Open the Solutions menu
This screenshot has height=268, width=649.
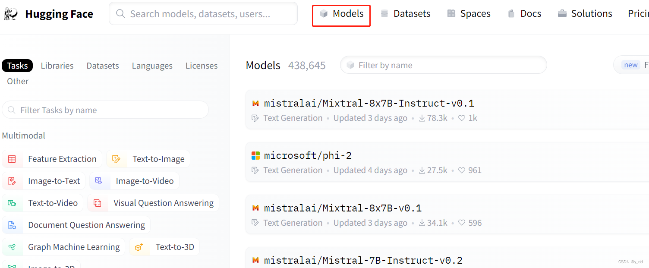tap(585, 14)
